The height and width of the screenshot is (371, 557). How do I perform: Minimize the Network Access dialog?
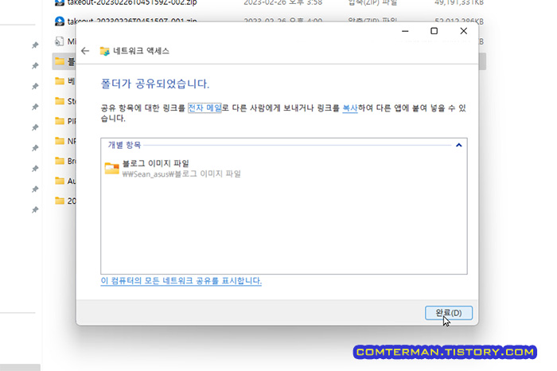pos(405,31)
